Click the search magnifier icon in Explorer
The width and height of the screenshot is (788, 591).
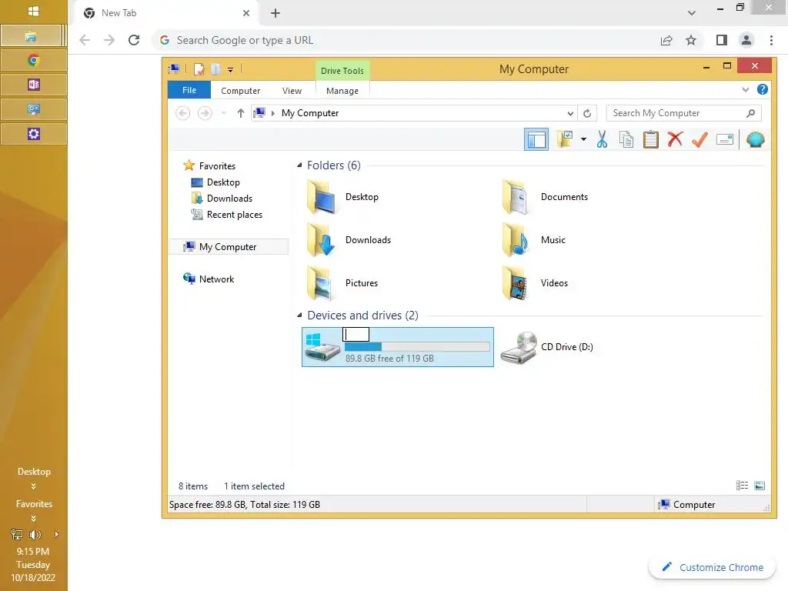point(751,113)
